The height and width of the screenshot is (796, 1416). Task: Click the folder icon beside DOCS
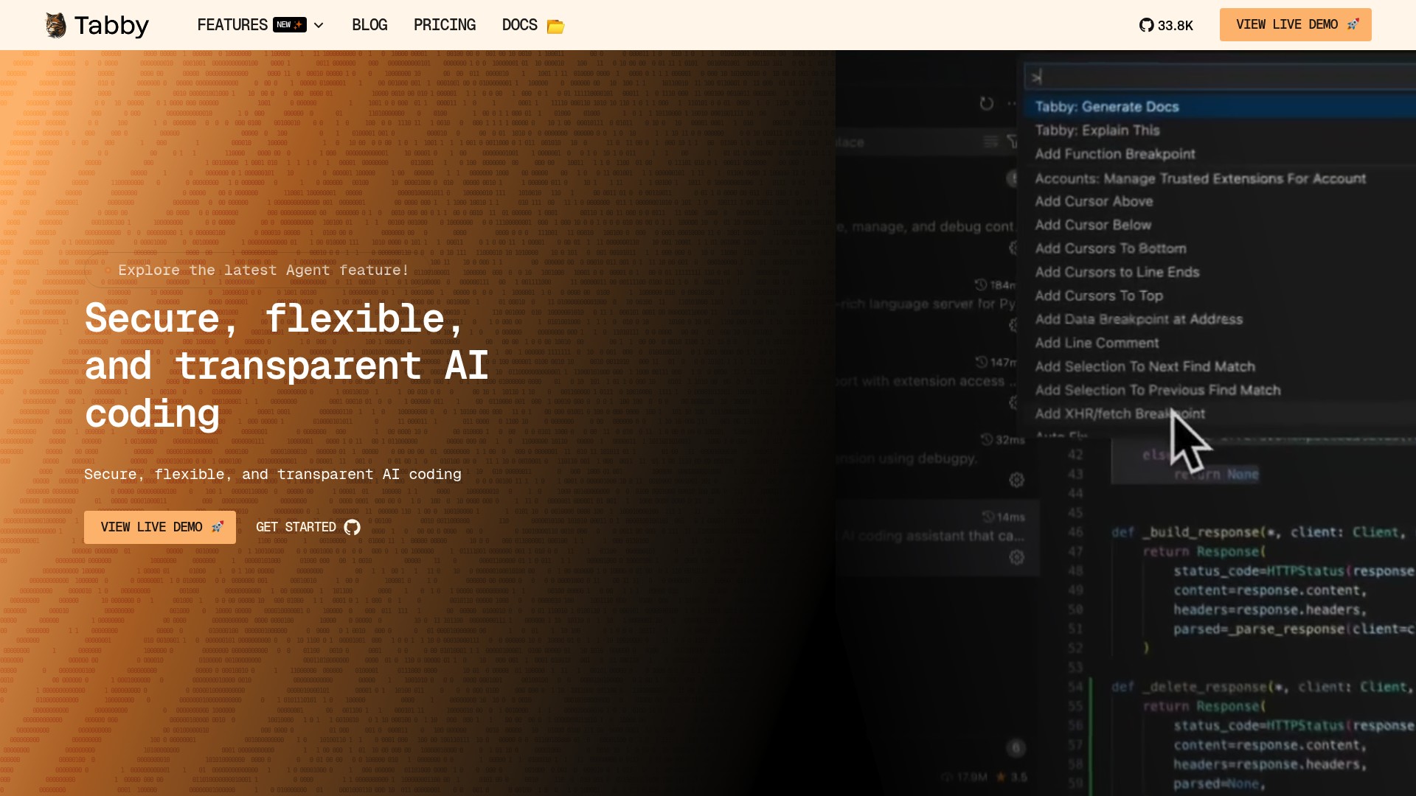point(555,27)
